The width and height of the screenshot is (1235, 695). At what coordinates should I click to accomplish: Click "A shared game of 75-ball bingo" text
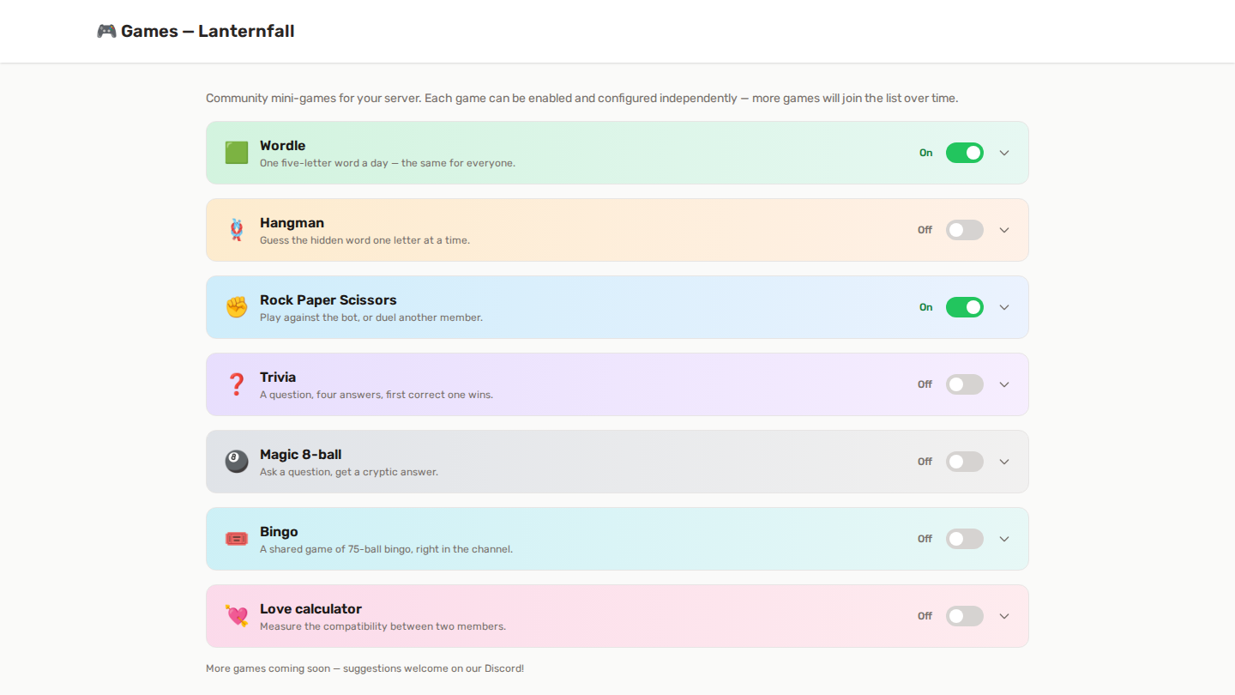386,549
